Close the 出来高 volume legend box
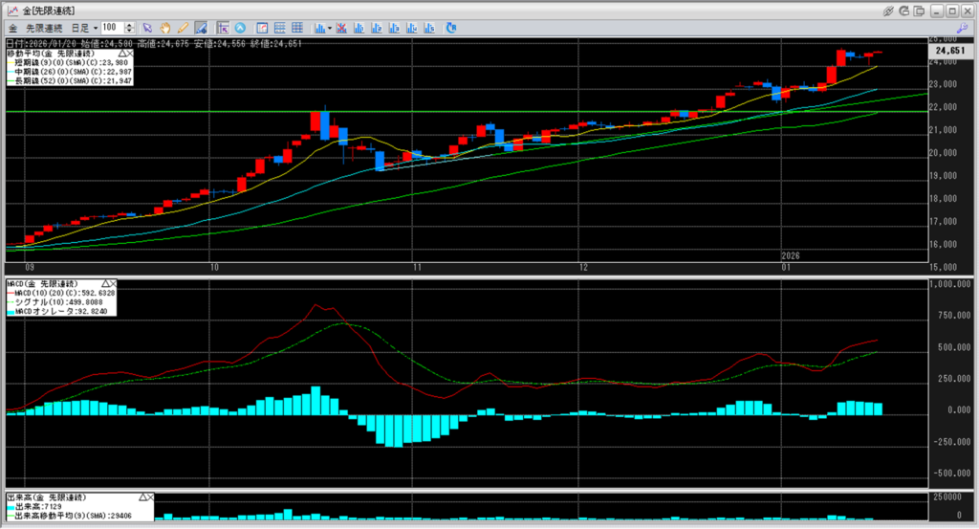This screenshot has height=529, width=979. point(150,498)
